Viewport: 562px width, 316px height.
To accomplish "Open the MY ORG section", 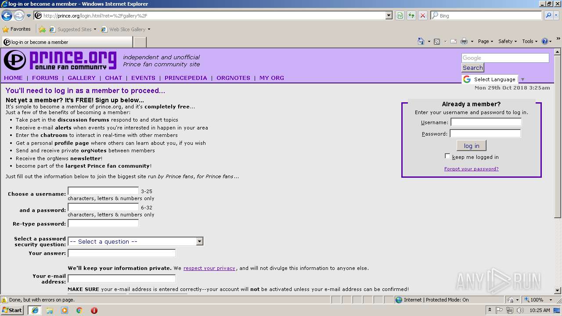I will tap(271, 78).
